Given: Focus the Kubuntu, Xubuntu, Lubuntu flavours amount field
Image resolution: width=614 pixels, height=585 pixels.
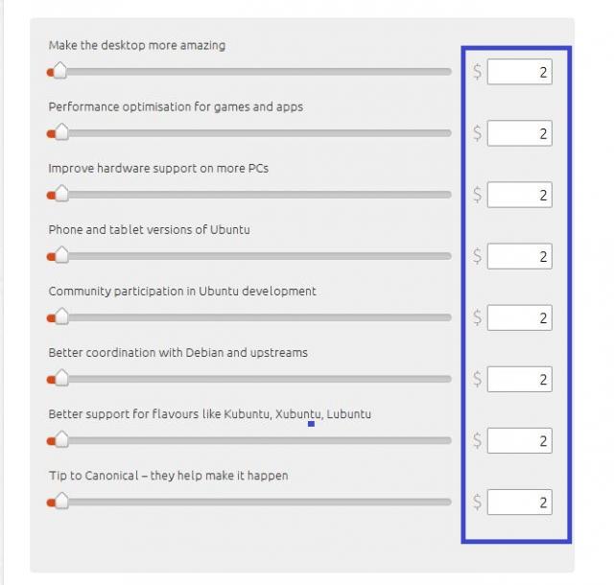Looking at the screenshot, I should pyautogui.click(x=519, y=440).
